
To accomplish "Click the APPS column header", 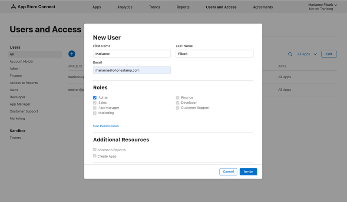I will [282, 66].
